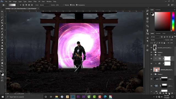Select the Horizontal Type tool

pyautogui.click(x=2, y=54)
